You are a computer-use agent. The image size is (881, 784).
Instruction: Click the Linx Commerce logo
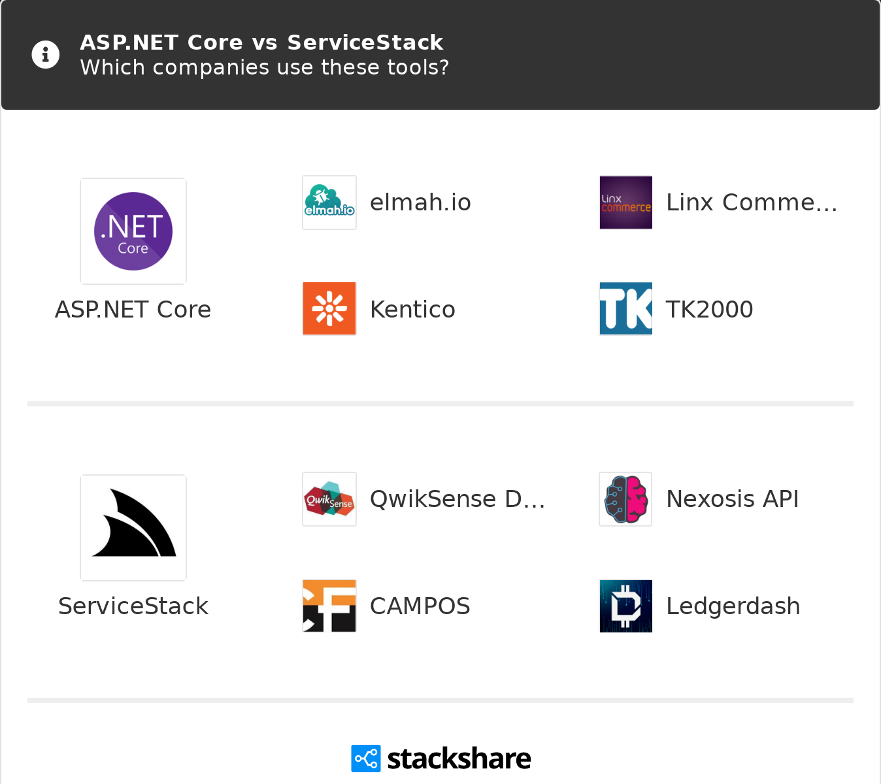626,203
